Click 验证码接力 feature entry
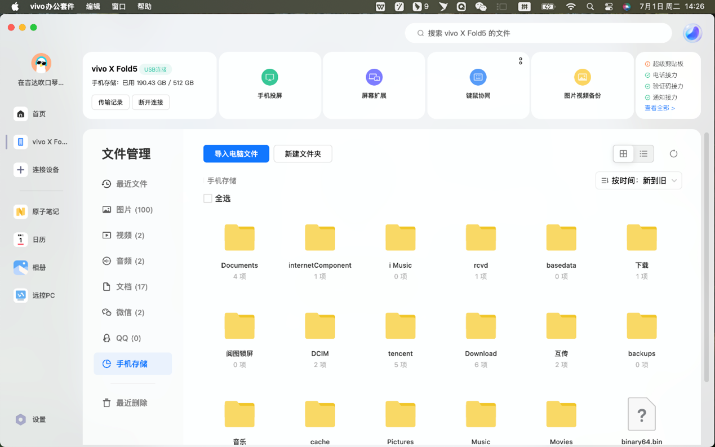This screenshot has width=715, height=447. (x=664, y=86)
